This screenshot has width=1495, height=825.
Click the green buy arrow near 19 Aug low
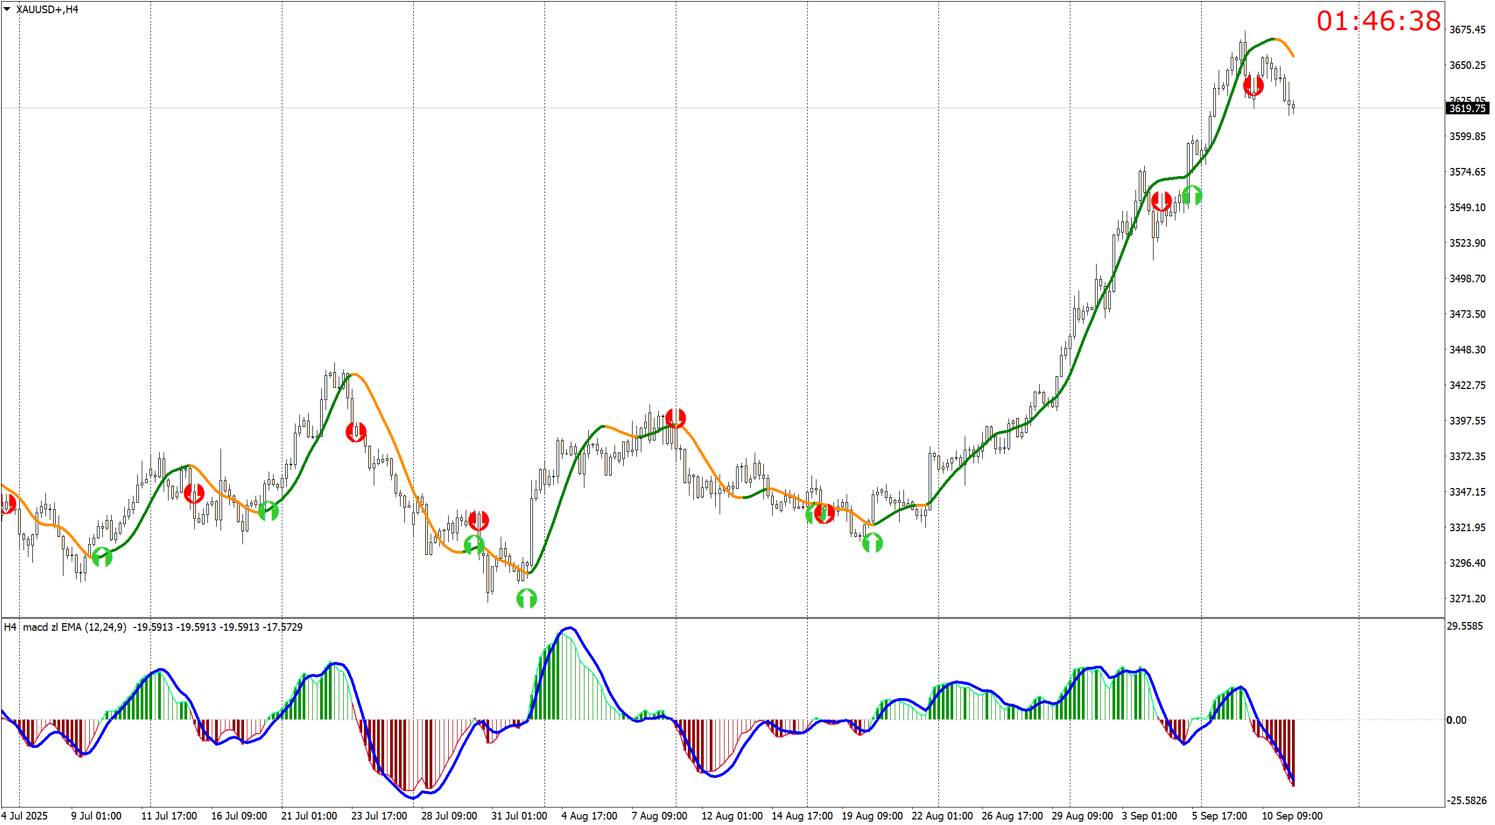point(872,543)
